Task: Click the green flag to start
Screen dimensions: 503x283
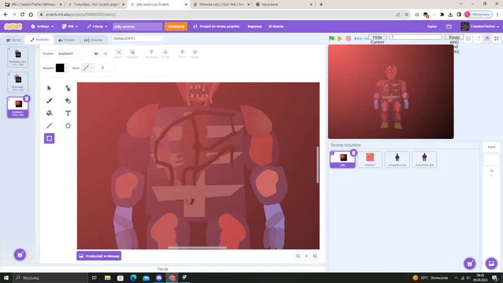Action: (x=331, y=39)
